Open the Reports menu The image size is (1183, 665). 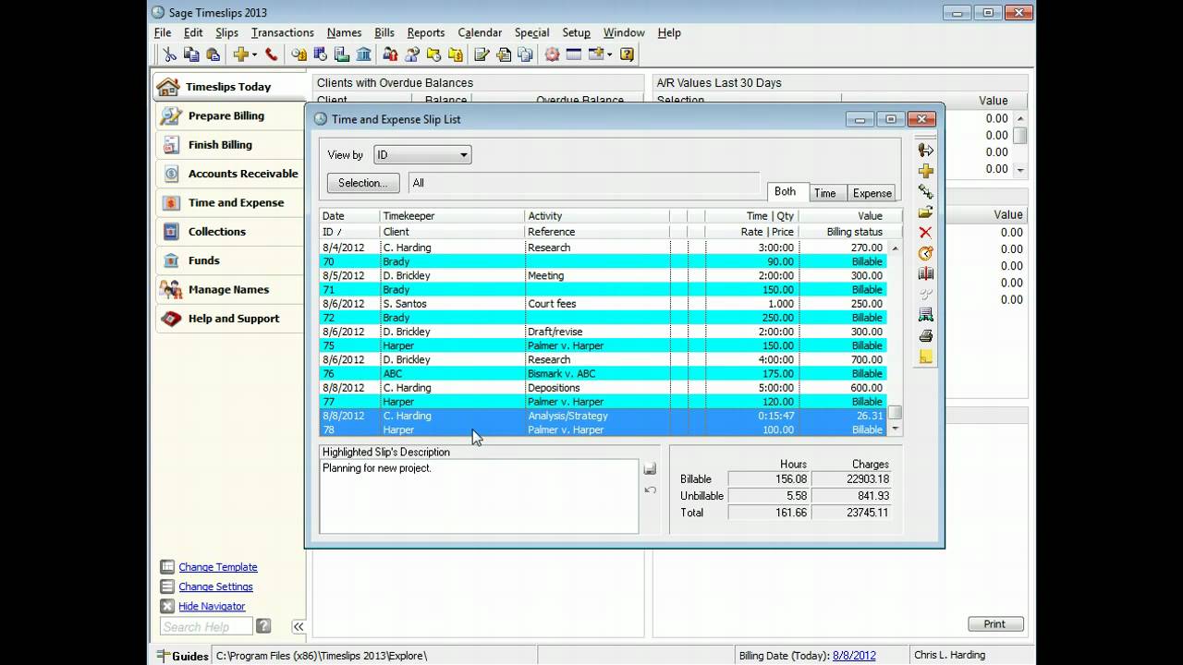[425, 32]
